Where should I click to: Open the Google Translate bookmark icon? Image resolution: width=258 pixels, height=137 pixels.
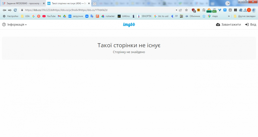coord(92,16)
